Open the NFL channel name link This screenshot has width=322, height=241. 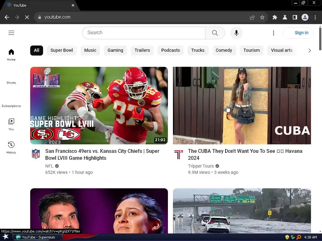click(x=49, y=166)
